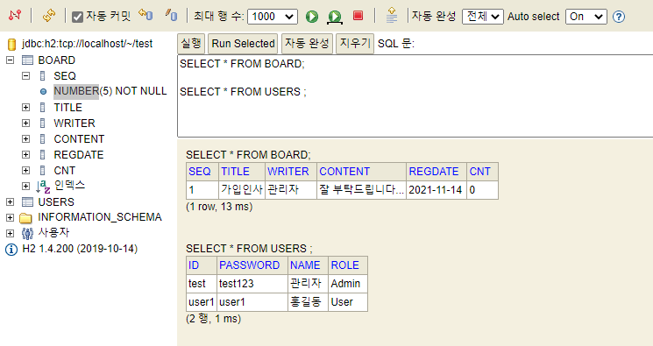Screen dimensions: 653x346
Task: Click the yellow database cylinder icon
Action: (x=11, y=44)
